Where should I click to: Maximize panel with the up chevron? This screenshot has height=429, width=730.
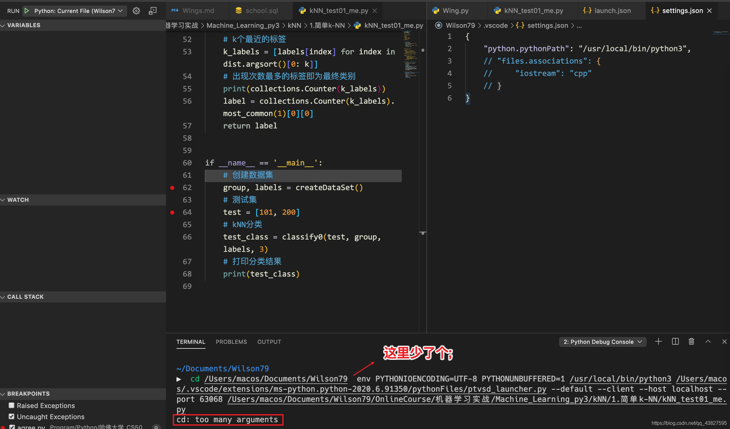coord(708,341)
